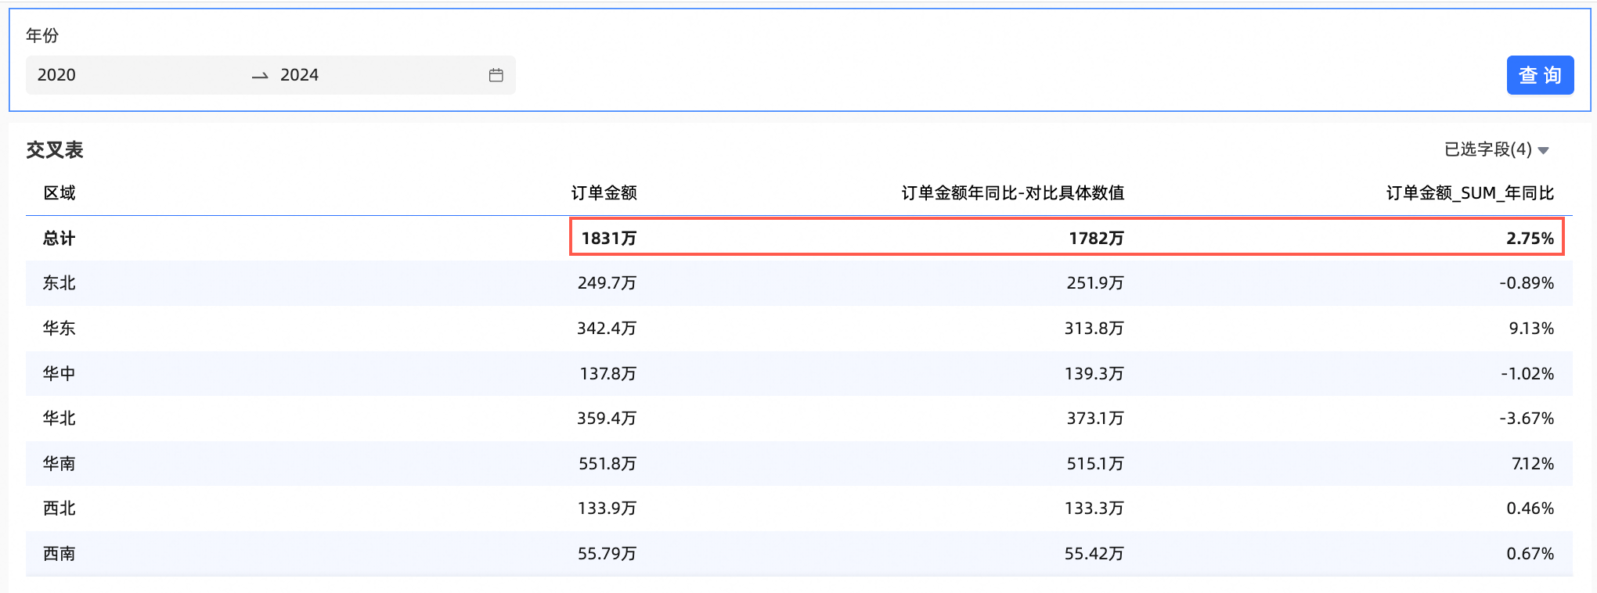Select the 西南 region row label
The image size is (1597, 593).
(59, 554)
